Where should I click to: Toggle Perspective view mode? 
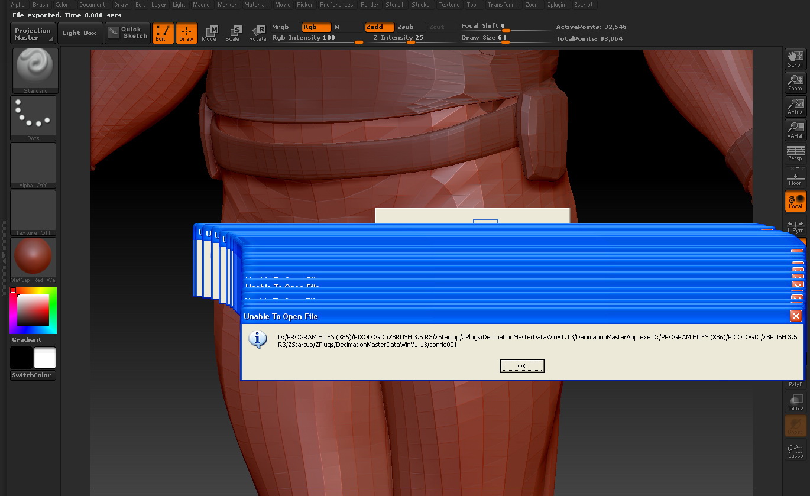click(x=795, y=153)
